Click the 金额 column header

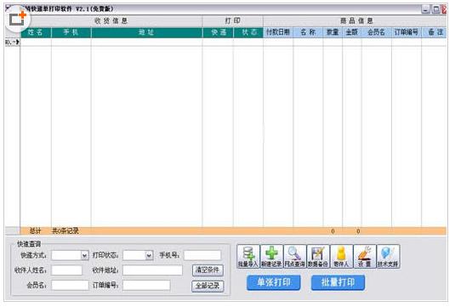click(352, 32)
